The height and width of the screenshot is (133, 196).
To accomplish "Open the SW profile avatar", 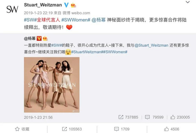I will 12,9.
